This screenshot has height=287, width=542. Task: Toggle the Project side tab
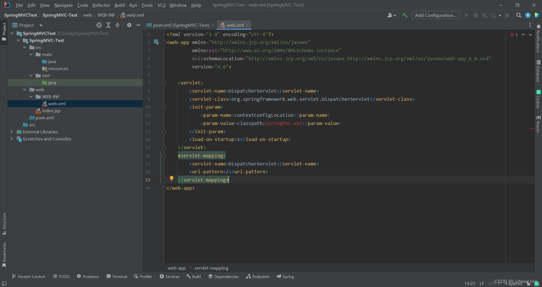pyautogui.click(x=4, y=32)
